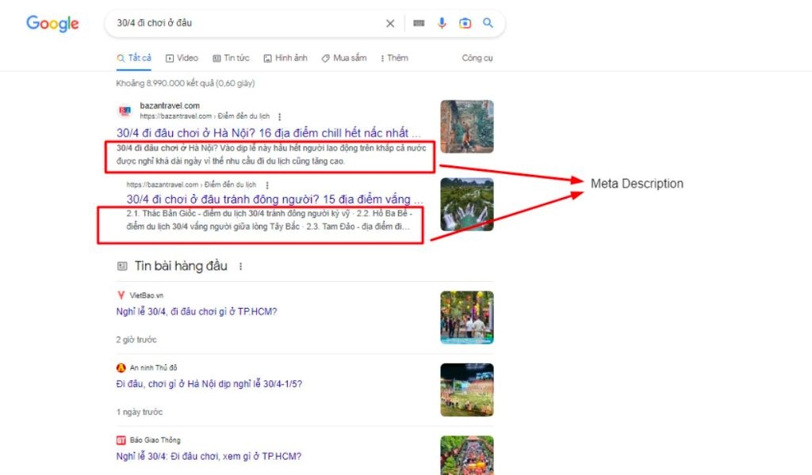Click the 'An ninh Thủ đô' article thumbnail
This screenshot has width=812, height=475.
tap(466, 389)
